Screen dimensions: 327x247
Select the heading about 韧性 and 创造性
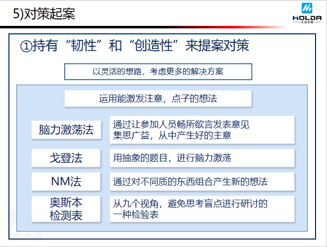click(140, 46)
